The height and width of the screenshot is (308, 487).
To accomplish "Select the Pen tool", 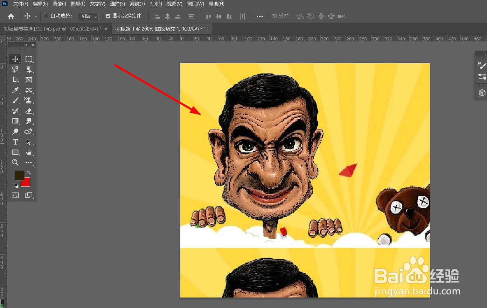I will tap(29, 131).
